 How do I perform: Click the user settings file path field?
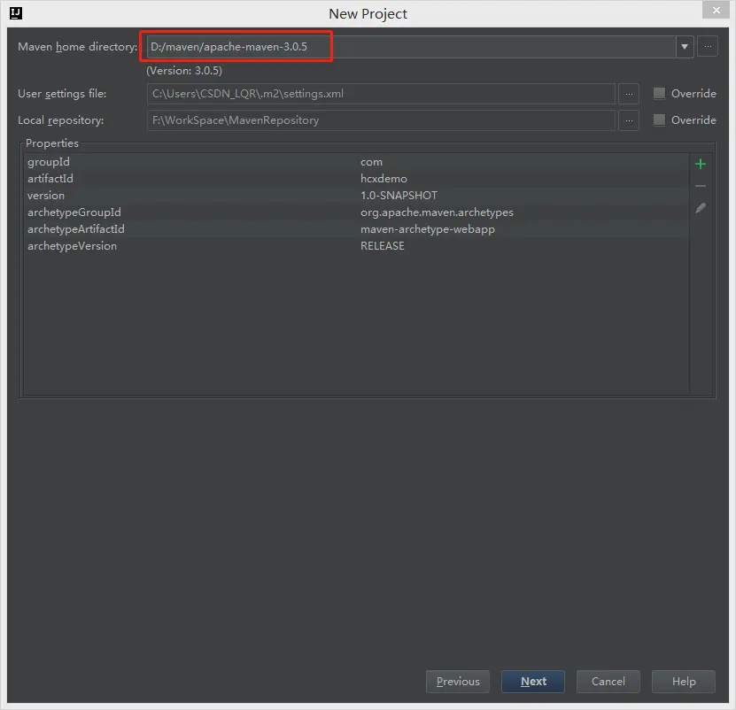coord(381,94)
